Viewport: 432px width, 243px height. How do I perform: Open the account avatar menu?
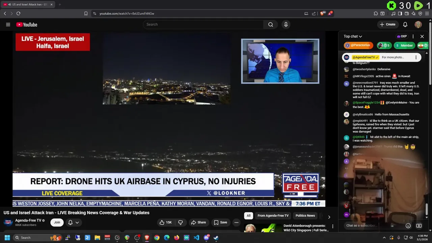[418, 24]
